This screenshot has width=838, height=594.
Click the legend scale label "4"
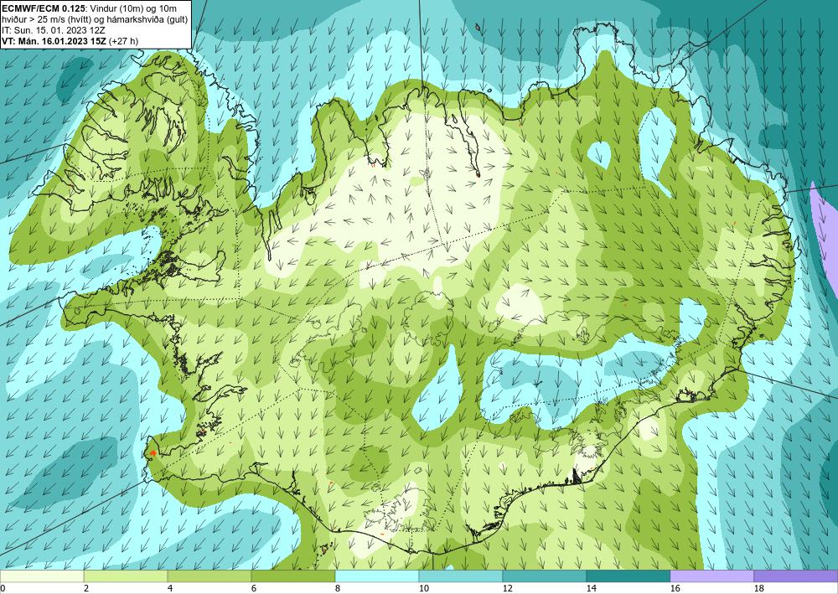click(x=170, y=589)
